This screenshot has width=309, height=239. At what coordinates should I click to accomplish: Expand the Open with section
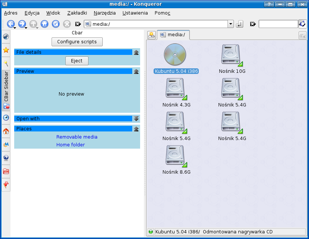[x=136, y=119]
